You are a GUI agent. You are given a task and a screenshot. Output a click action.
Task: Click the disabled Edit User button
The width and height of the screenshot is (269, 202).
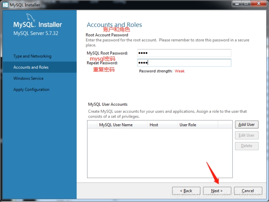(x=246, y=135)
